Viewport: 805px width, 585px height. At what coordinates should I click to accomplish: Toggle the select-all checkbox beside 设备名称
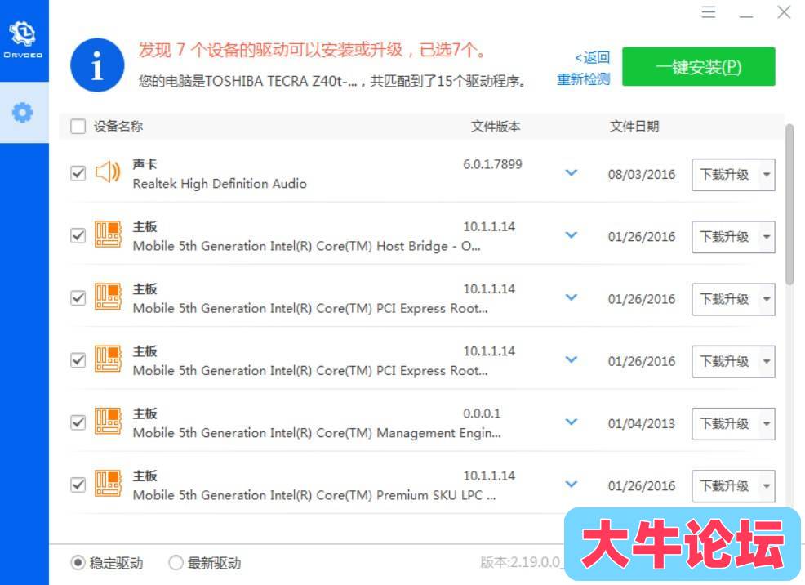[78, 127]
